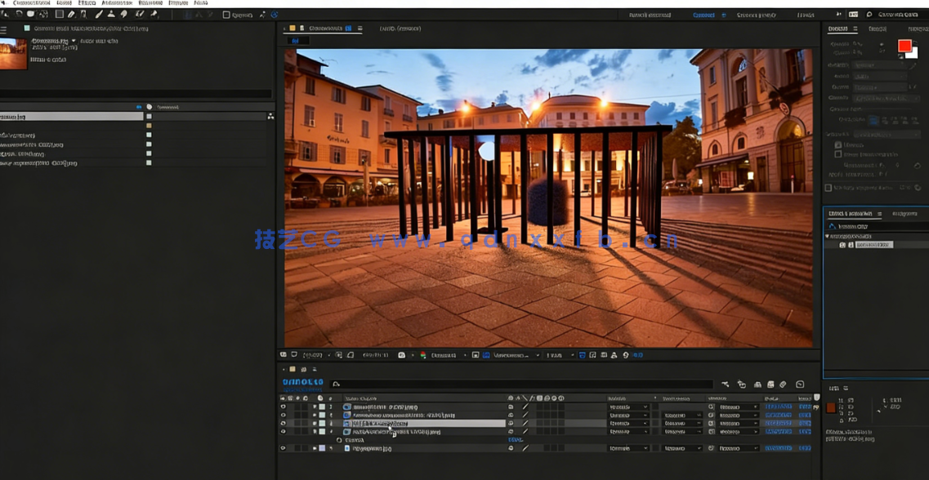The image size is (929, 480).
Task: Activate the Puppet Pin tool
Action: click(154, 14)
